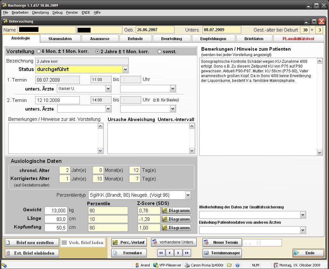Open the Diagramm for Kopfumfang
329x269 pixels.
(176, 228)
